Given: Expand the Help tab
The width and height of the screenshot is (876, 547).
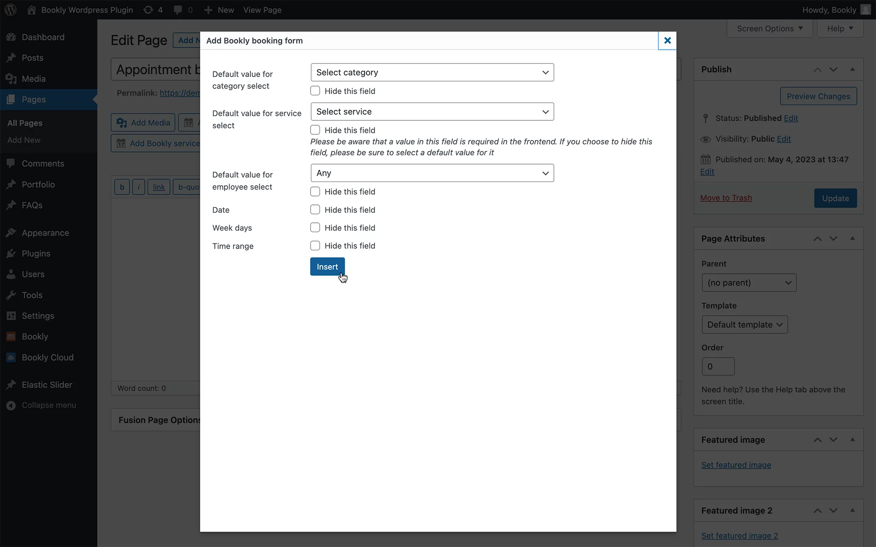Looking at the screenshot, I should (840, 28).
